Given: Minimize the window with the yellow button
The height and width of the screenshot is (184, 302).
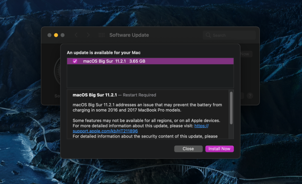Looking at the screenshot, I should pos(56,35).
